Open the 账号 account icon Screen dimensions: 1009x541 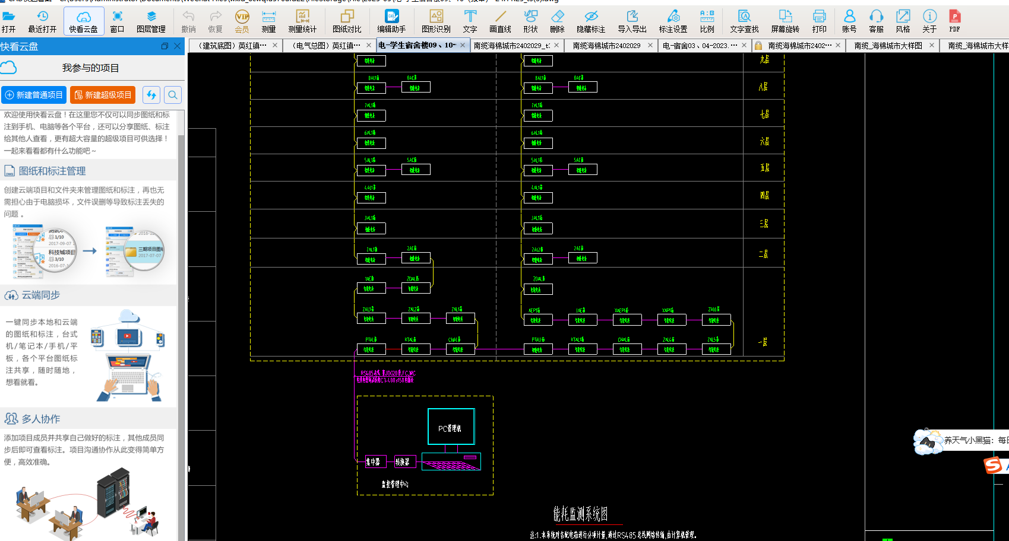coord(850,21)
